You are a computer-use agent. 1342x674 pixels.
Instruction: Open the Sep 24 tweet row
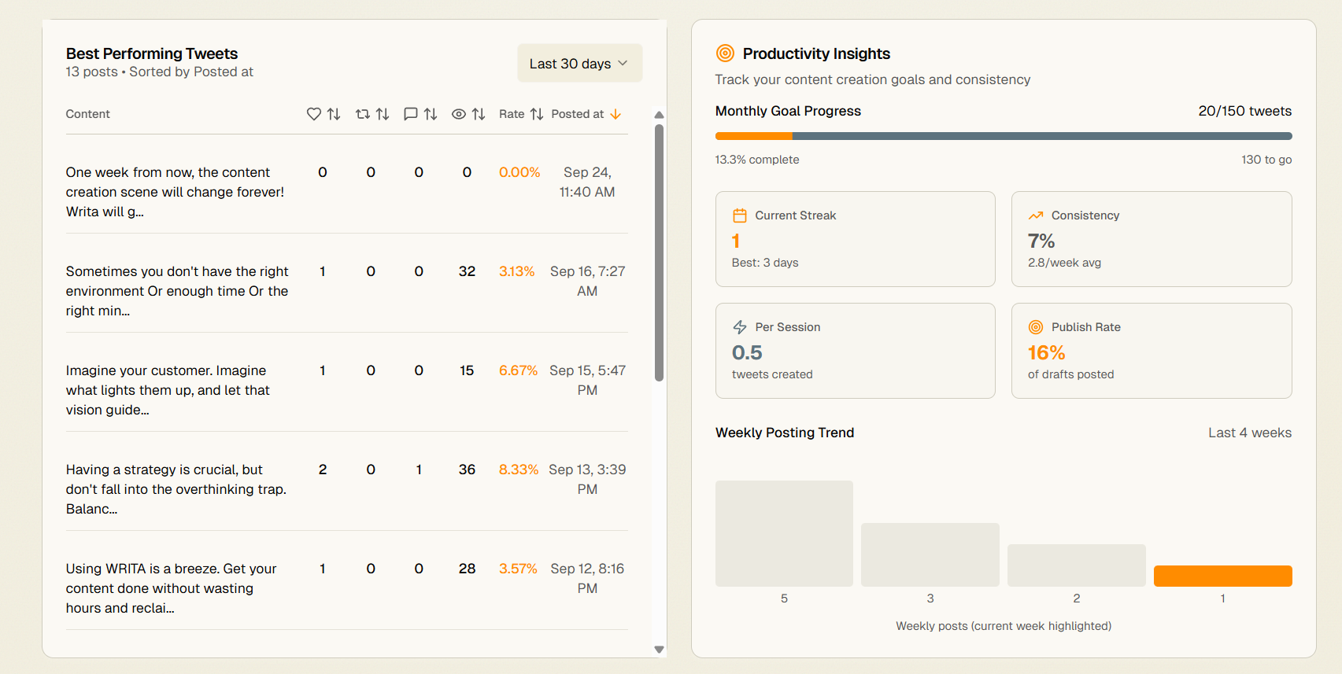pos(175,192)
